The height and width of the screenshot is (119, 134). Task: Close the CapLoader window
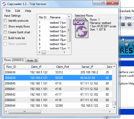(x=113, y=3)
